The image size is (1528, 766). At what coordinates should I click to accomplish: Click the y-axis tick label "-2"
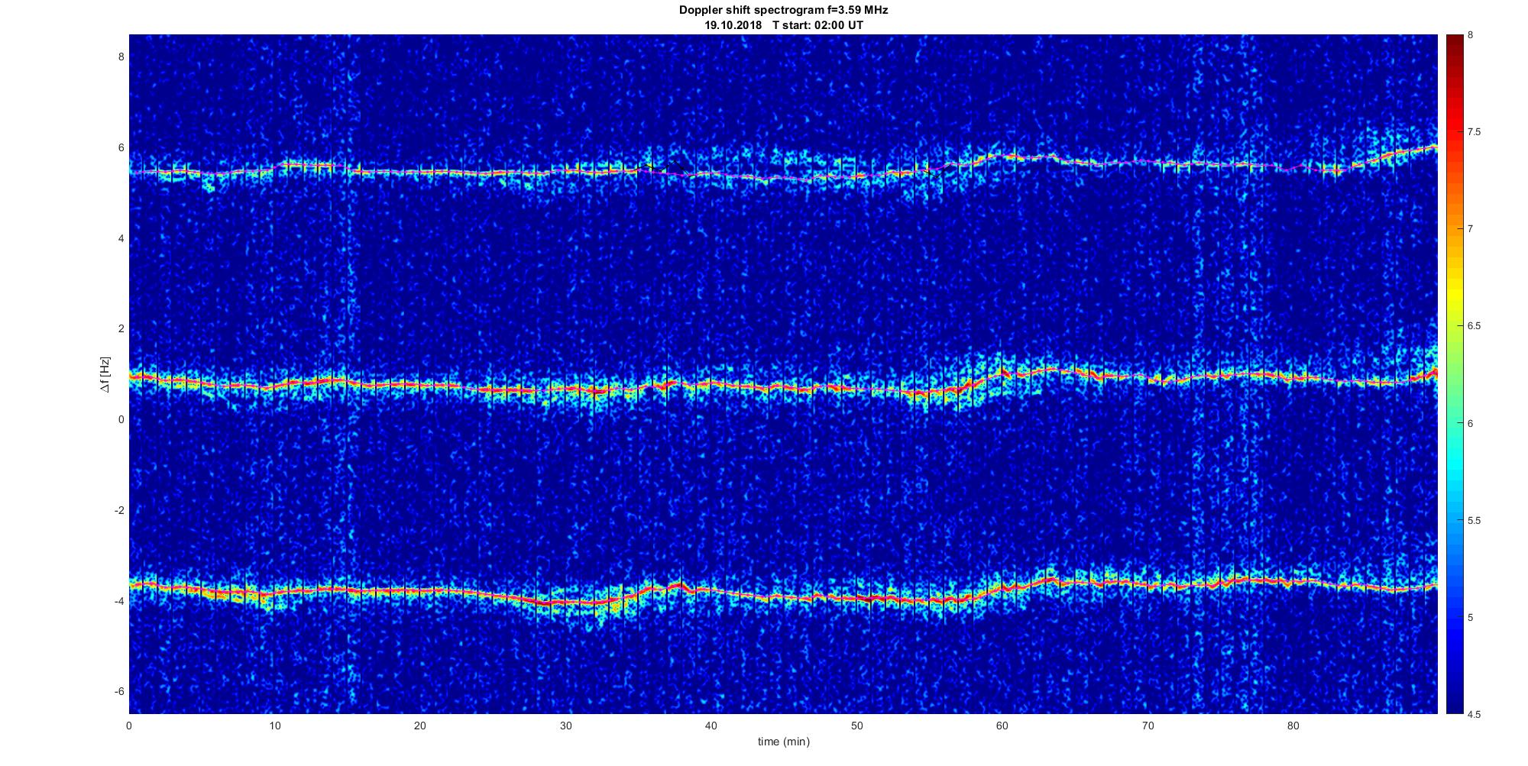click(119, 510)
